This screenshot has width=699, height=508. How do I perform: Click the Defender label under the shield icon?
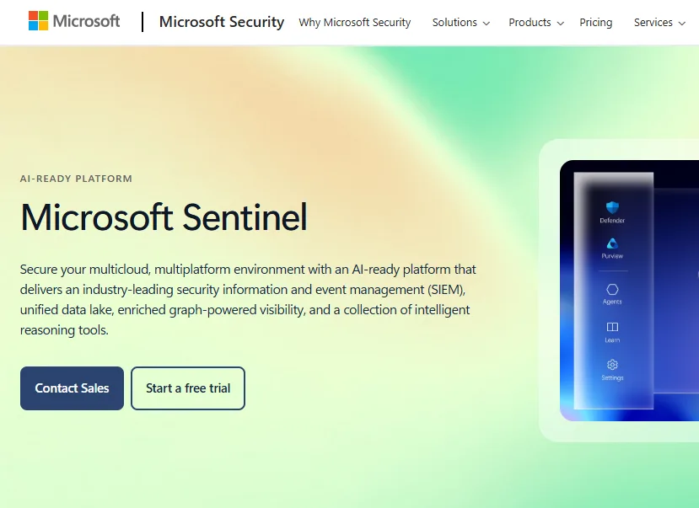pos(613,221)
